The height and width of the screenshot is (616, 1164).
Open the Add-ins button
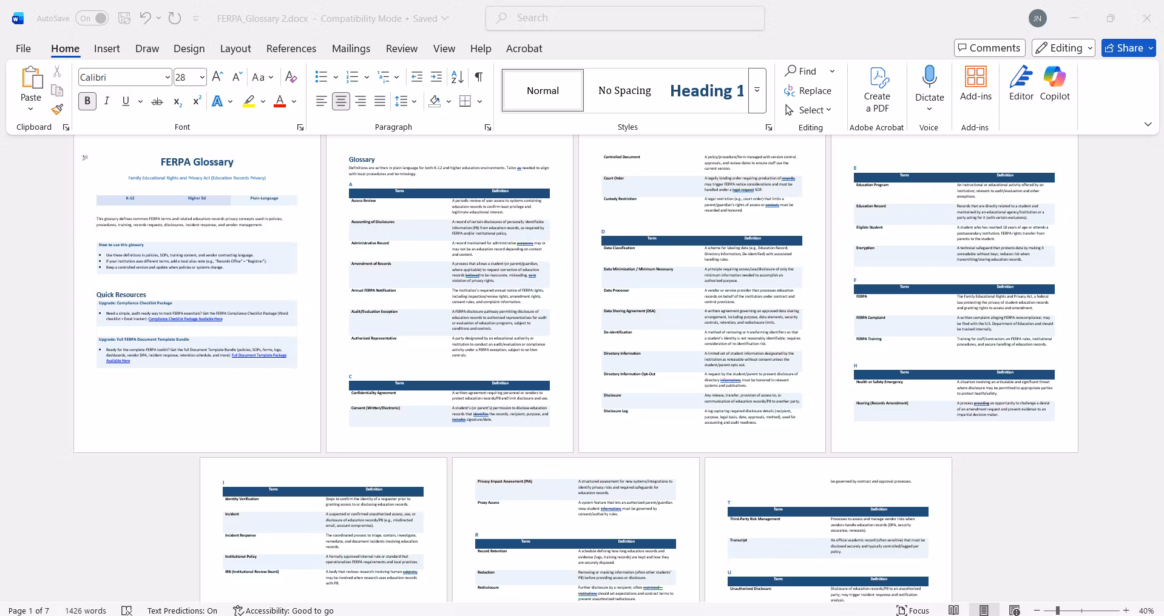(976, 84)
